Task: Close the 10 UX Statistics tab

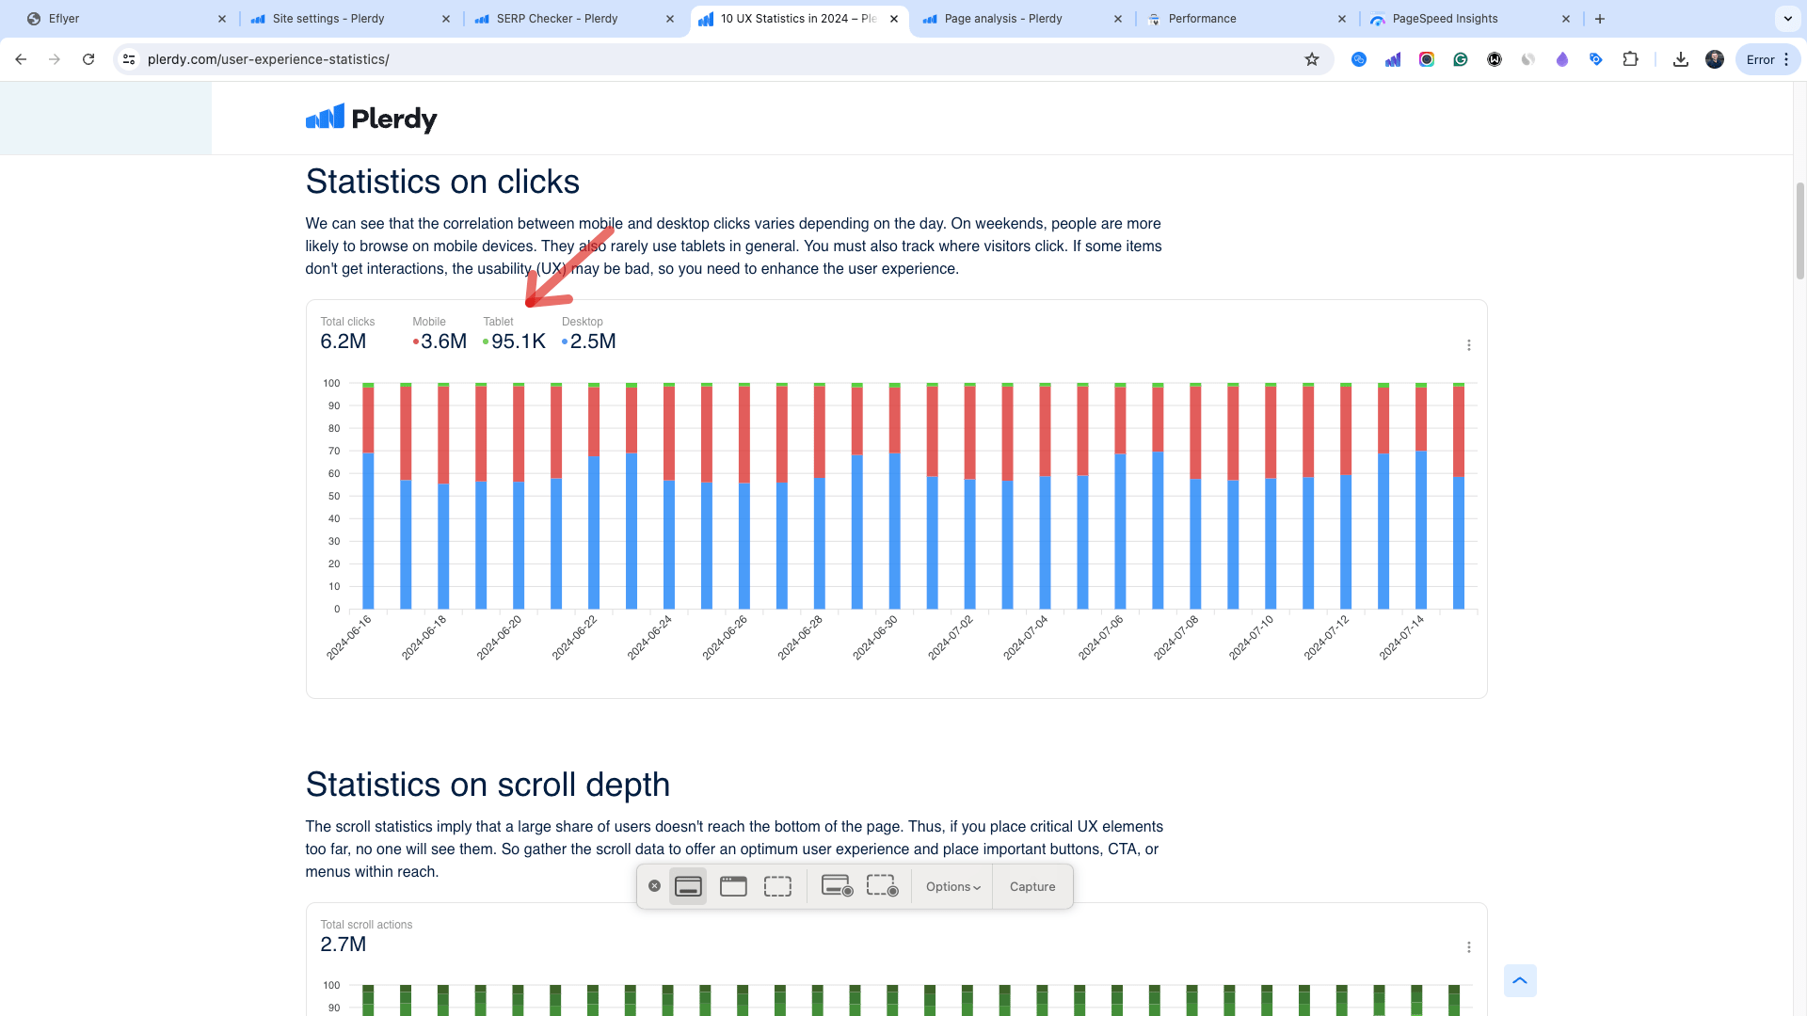Action: tap(894, 19)
